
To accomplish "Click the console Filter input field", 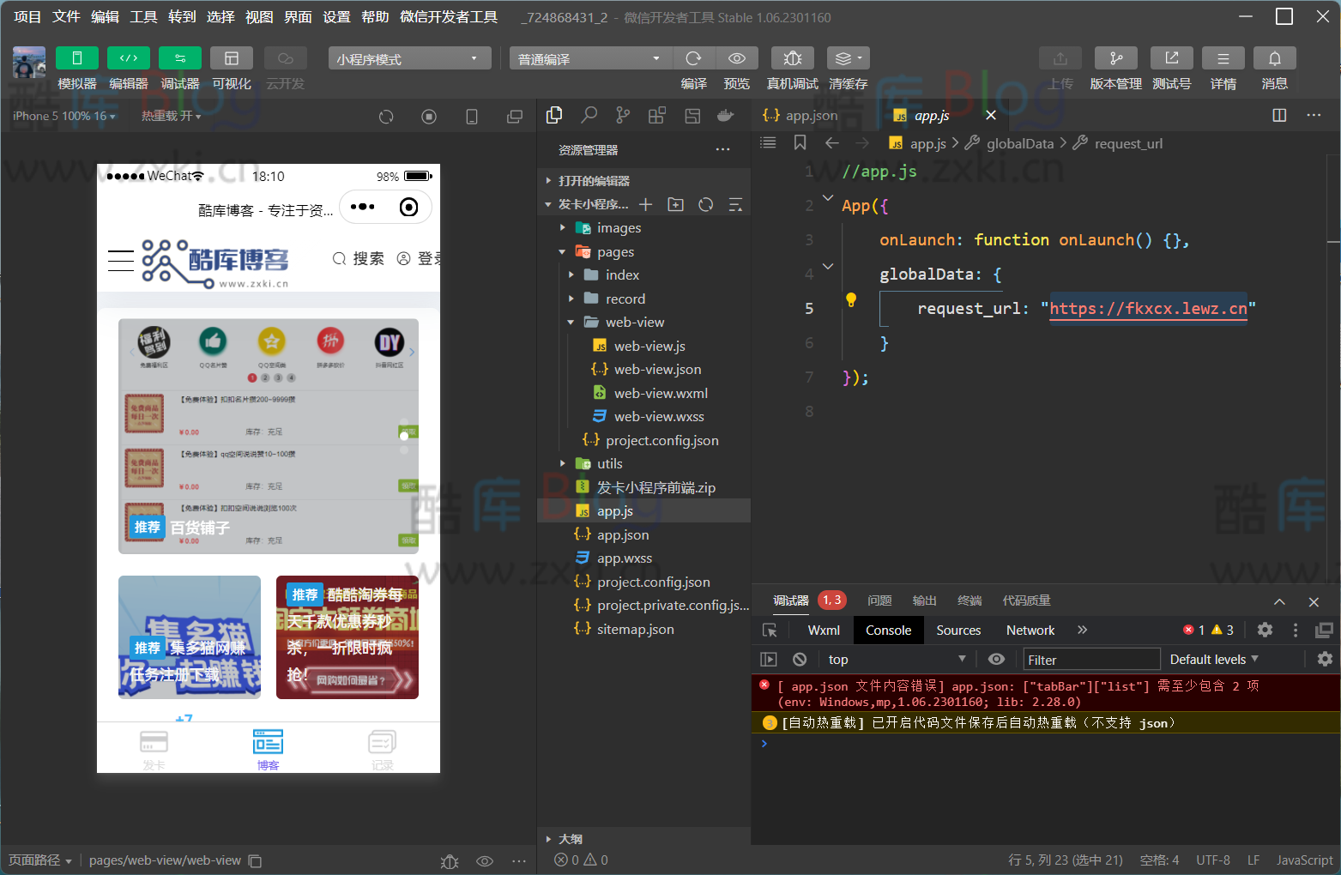I will (1091, 660).
